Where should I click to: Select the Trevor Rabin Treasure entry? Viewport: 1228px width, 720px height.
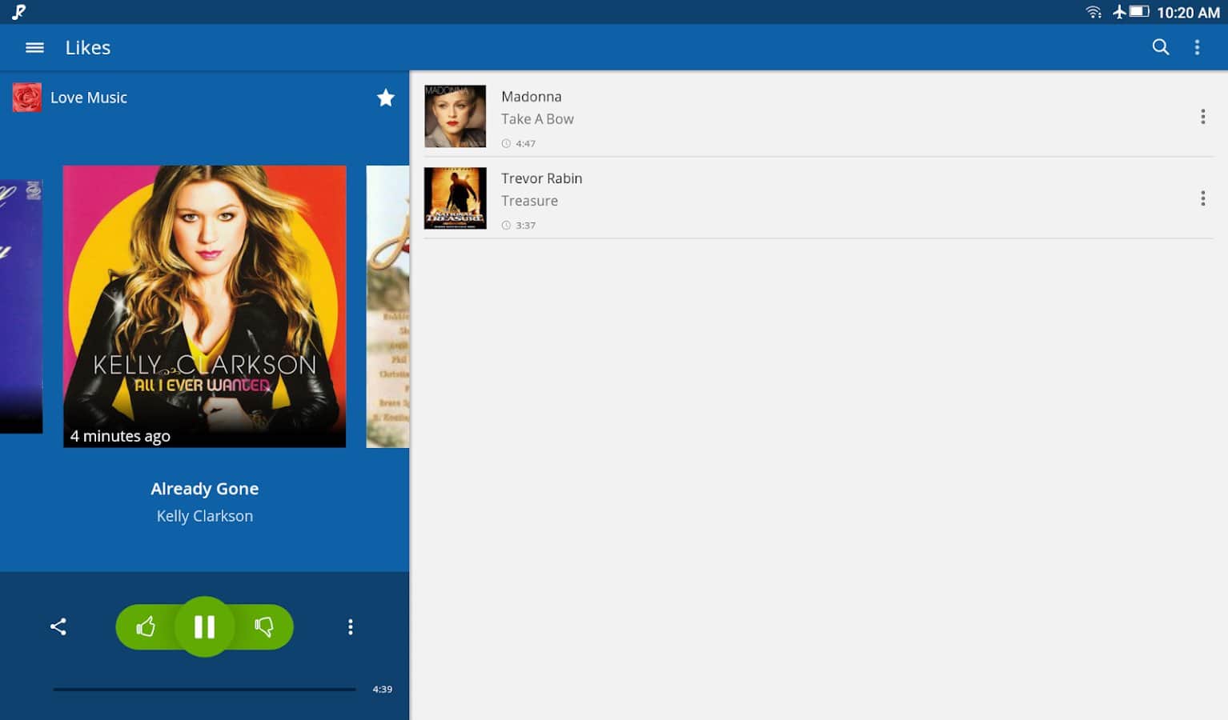[801, 198]
